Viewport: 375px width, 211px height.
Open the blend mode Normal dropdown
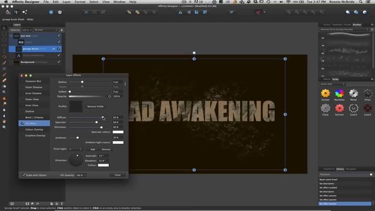click(46, 30)
